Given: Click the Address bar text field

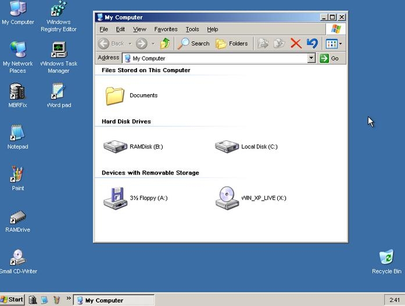Looking at the screenshot, I should [x=215, y=58].
